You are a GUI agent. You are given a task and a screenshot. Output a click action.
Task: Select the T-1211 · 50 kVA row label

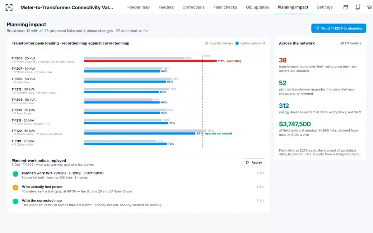23,120
